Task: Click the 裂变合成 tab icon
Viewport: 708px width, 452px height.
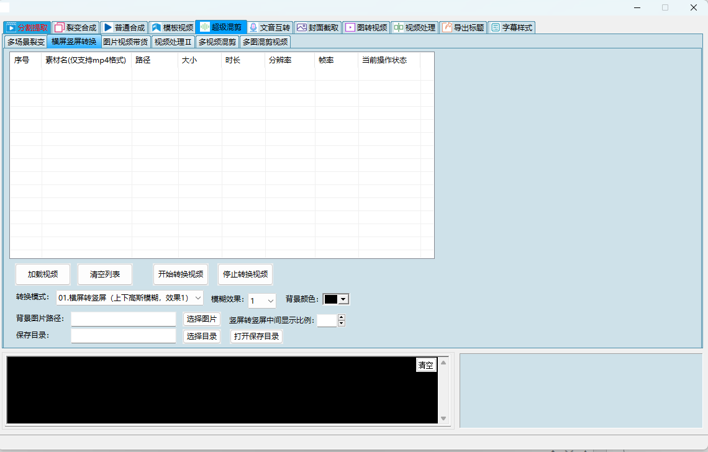Action: pyautogui.click(x=59, y=28)
